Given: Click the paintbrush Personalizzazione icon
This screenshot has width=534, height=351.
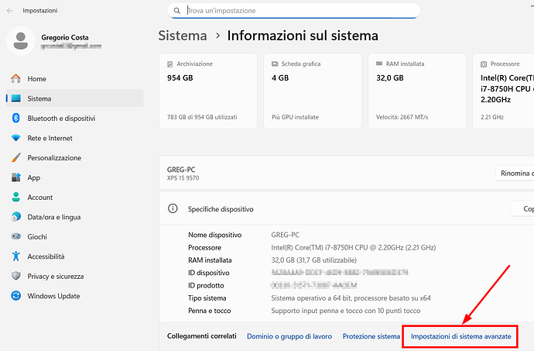Looking at the screenshot, I should click(x=16, y=157).
